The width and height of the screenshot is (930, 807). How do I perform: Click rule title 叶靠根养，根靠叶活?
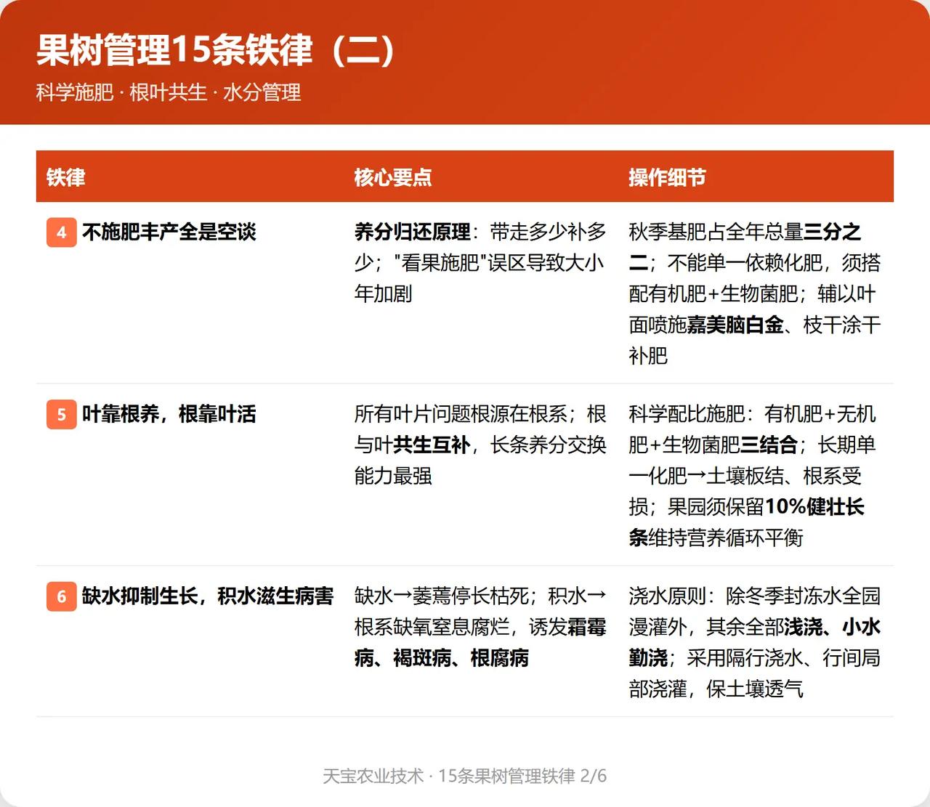pyautogui.click(x=169, y=415)
